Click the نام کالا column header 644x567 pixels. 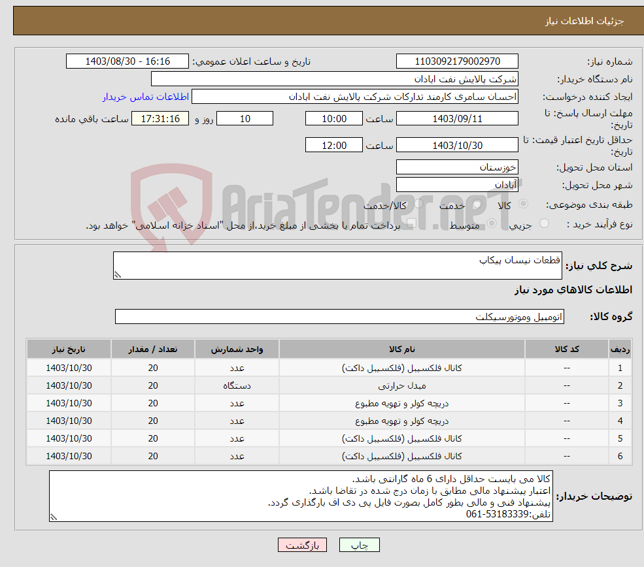[402, 349]
